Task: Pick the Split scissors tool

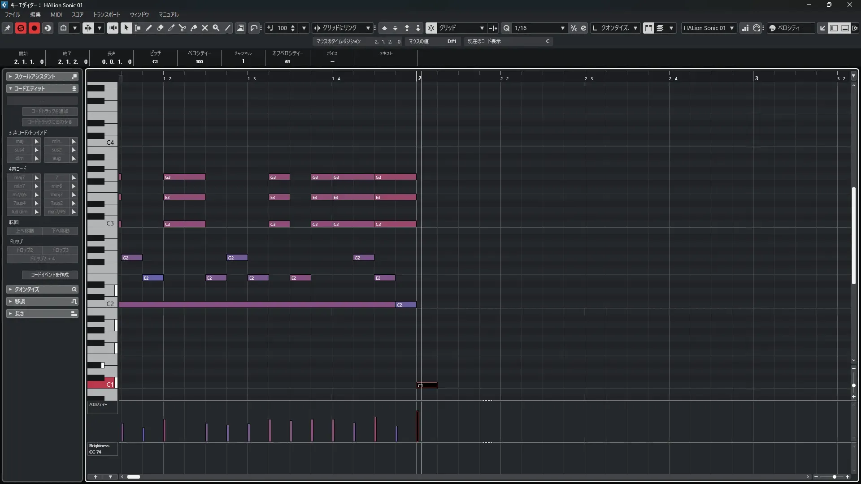Action: [x=183, y=28]
